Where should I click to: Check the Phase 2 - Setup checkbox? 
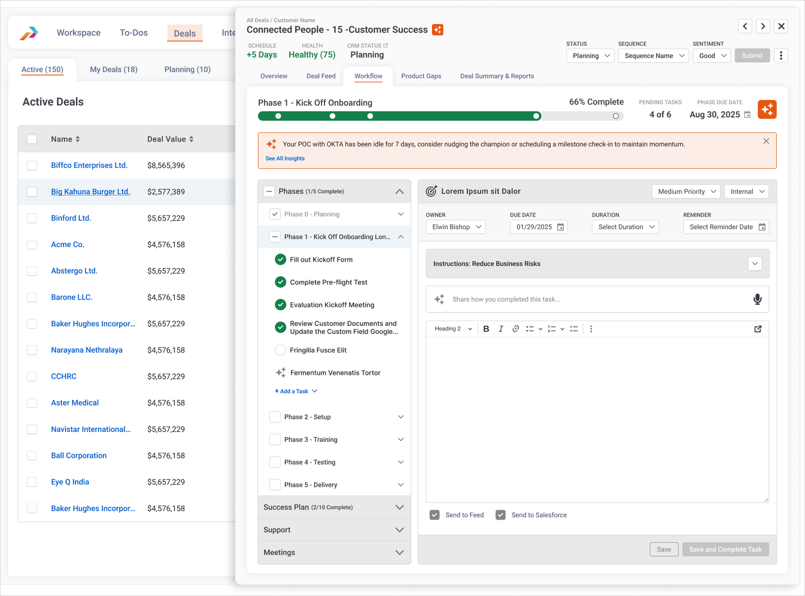coord(275,417)
